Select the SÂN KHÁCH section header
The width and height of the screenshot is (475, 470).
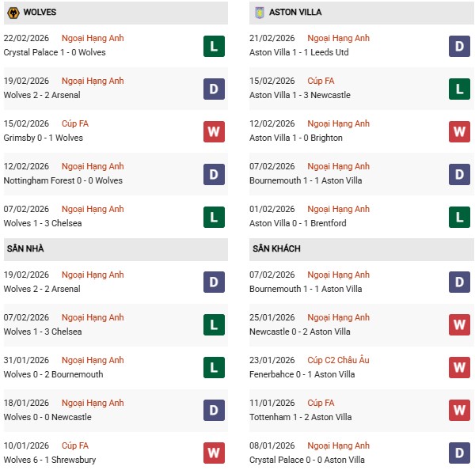pyautogui.click(x=276, y=248)
